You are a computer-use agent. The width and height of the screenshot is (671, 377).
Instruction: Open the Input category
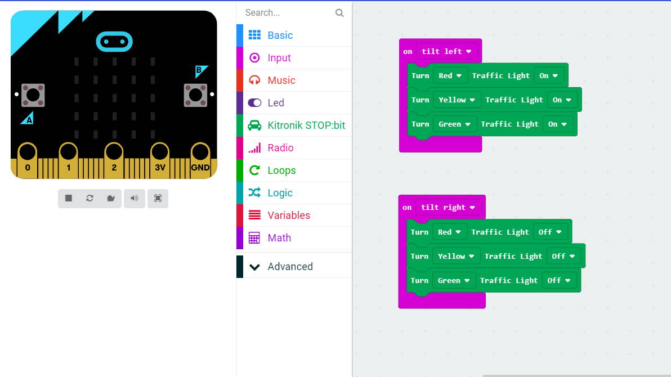coord(294,58)
